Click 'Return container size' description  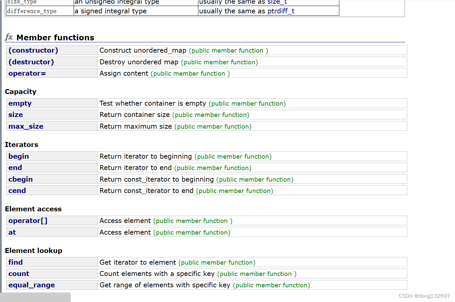[135, 115]
